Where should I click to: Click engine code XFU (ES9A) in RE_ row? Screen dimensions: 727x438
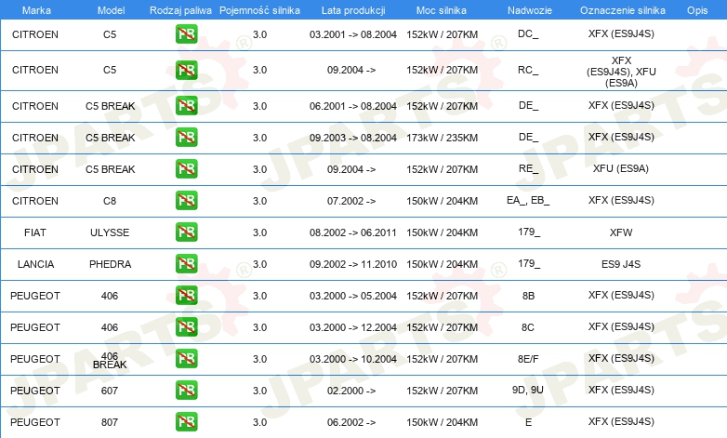(x=621, y=169)
